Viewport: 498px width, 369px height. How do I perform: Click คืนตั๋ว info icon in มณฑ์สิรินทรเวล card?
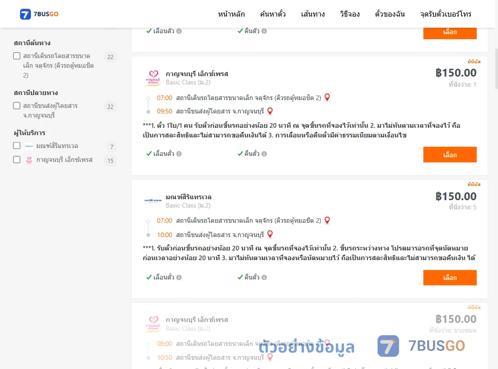(x=264, y=278)
